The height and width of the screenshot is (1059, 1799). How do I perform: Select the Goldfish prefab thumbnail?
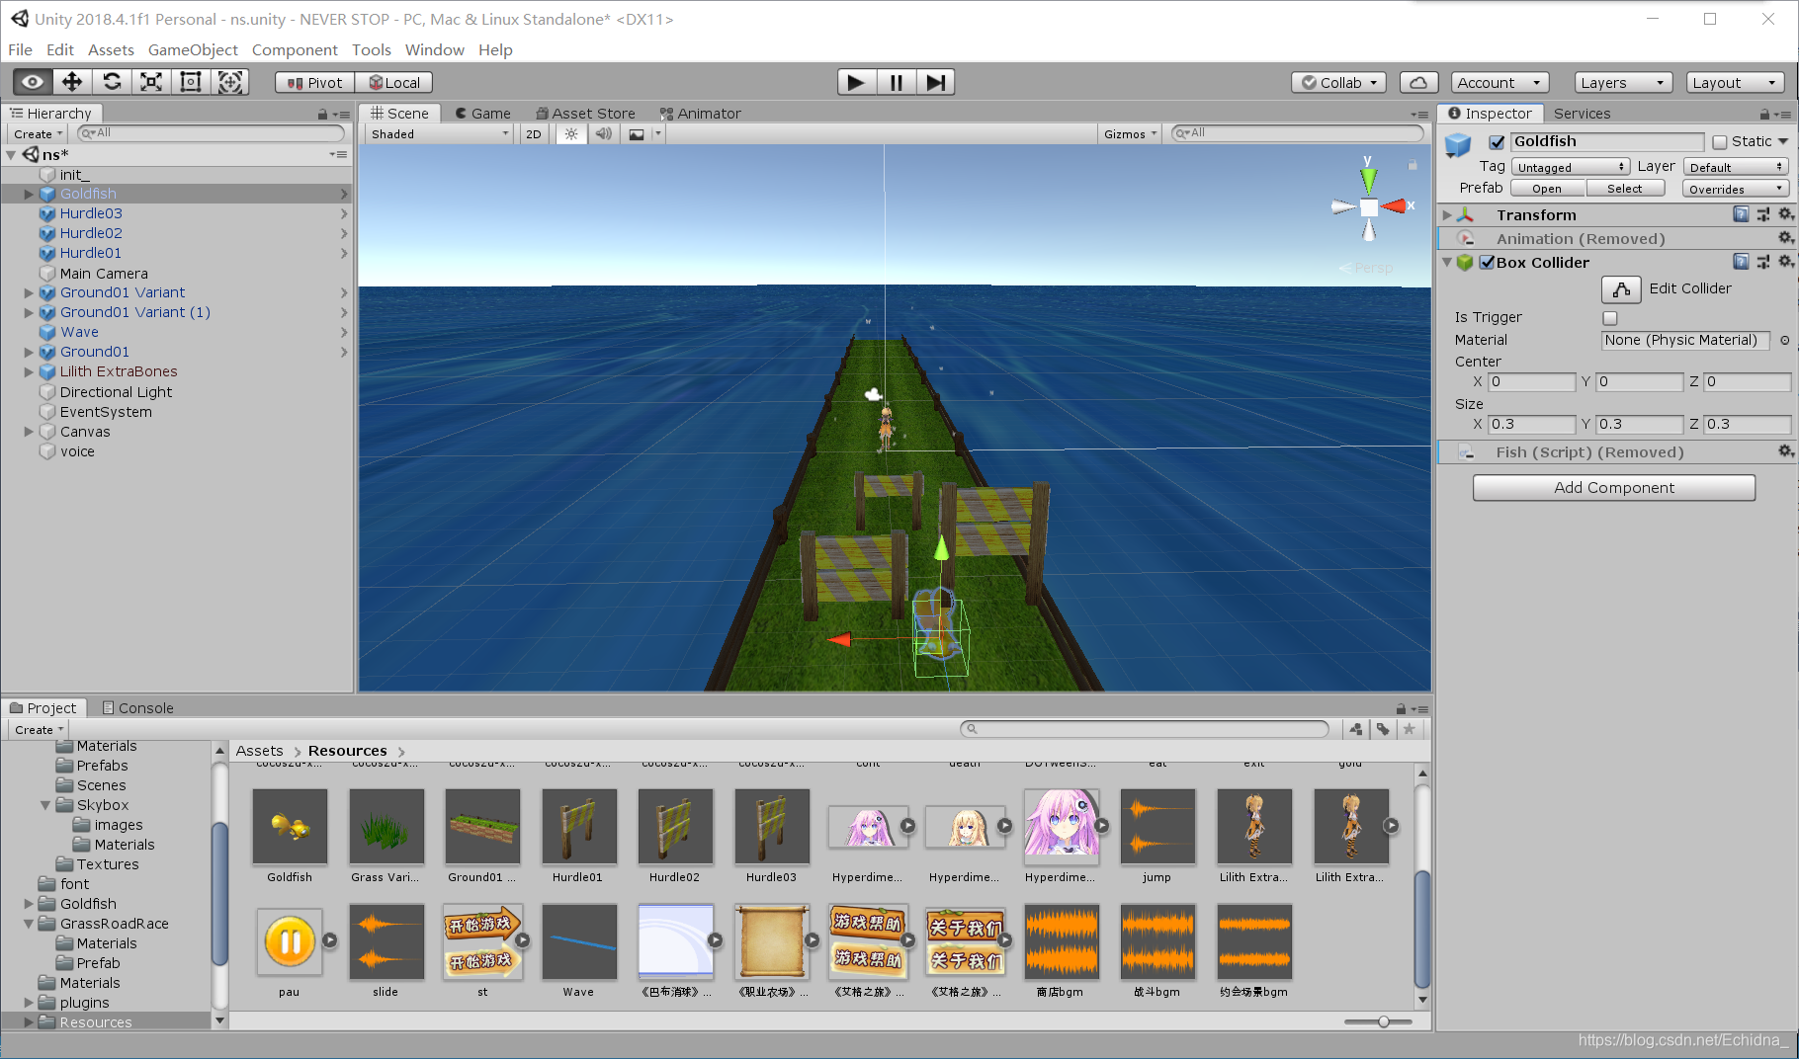[x=290, y=827]
